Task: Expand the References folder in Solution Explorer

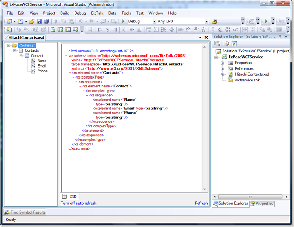Action: point(222,69)
